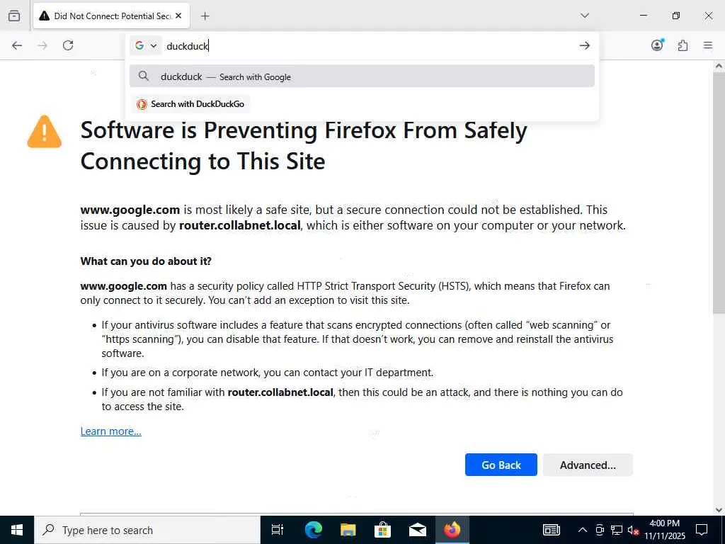The image size is (725, 544).
Task: Click the Go arrow in address bar
Action: tap(584, 45)
